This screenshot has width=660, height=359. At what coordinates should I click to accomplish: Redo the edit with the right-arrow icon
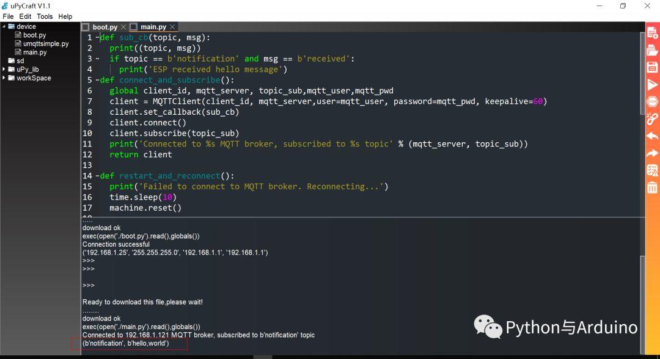652,153
